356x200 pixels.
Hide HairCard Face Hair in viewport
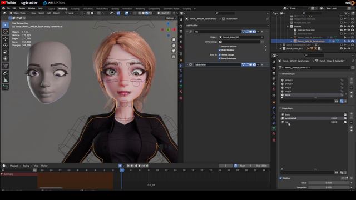(349, 30)
